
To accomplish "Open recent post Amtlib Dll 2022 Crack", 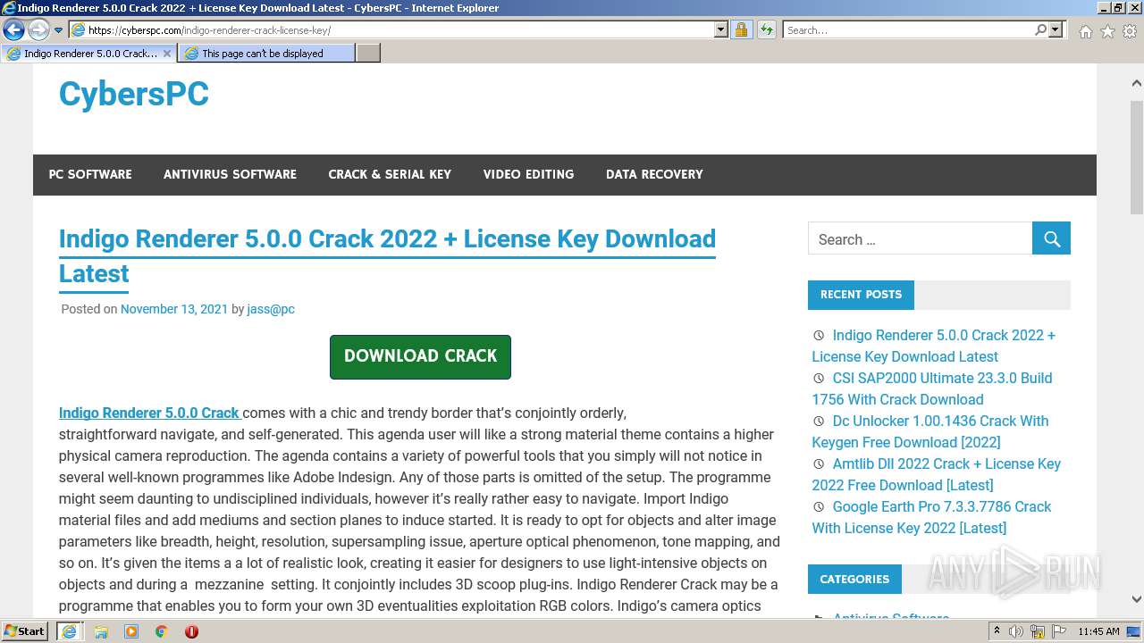I will click(x=936, y=474).
